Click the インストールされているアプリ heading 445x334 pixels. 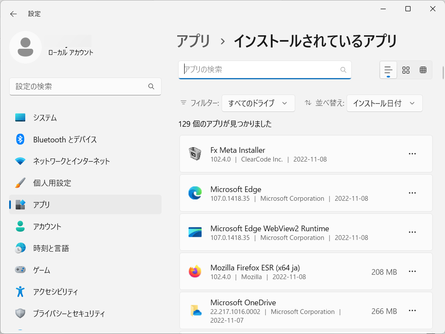click(315, 41)
